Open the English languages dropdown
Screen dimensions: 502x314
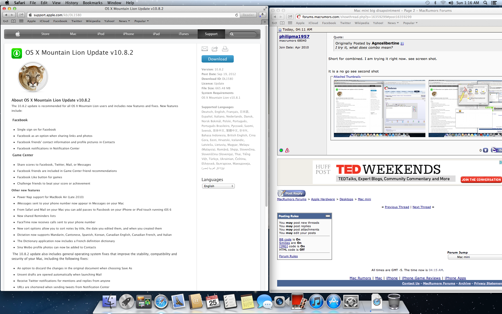click(218, 186)
